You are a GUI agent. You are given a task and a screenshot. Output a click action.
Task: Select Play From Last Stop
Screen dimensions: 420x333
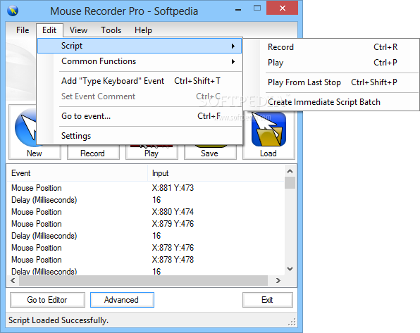click(x=332, y=82)
